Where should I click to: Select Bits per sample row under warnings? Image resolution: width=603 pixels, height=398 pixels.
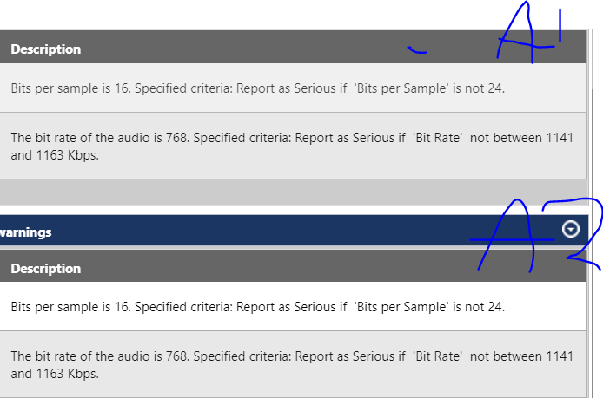coord(295,306)
